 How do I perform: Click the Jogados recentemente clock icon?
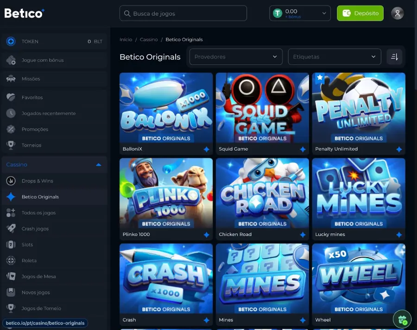tap(11, 114)
